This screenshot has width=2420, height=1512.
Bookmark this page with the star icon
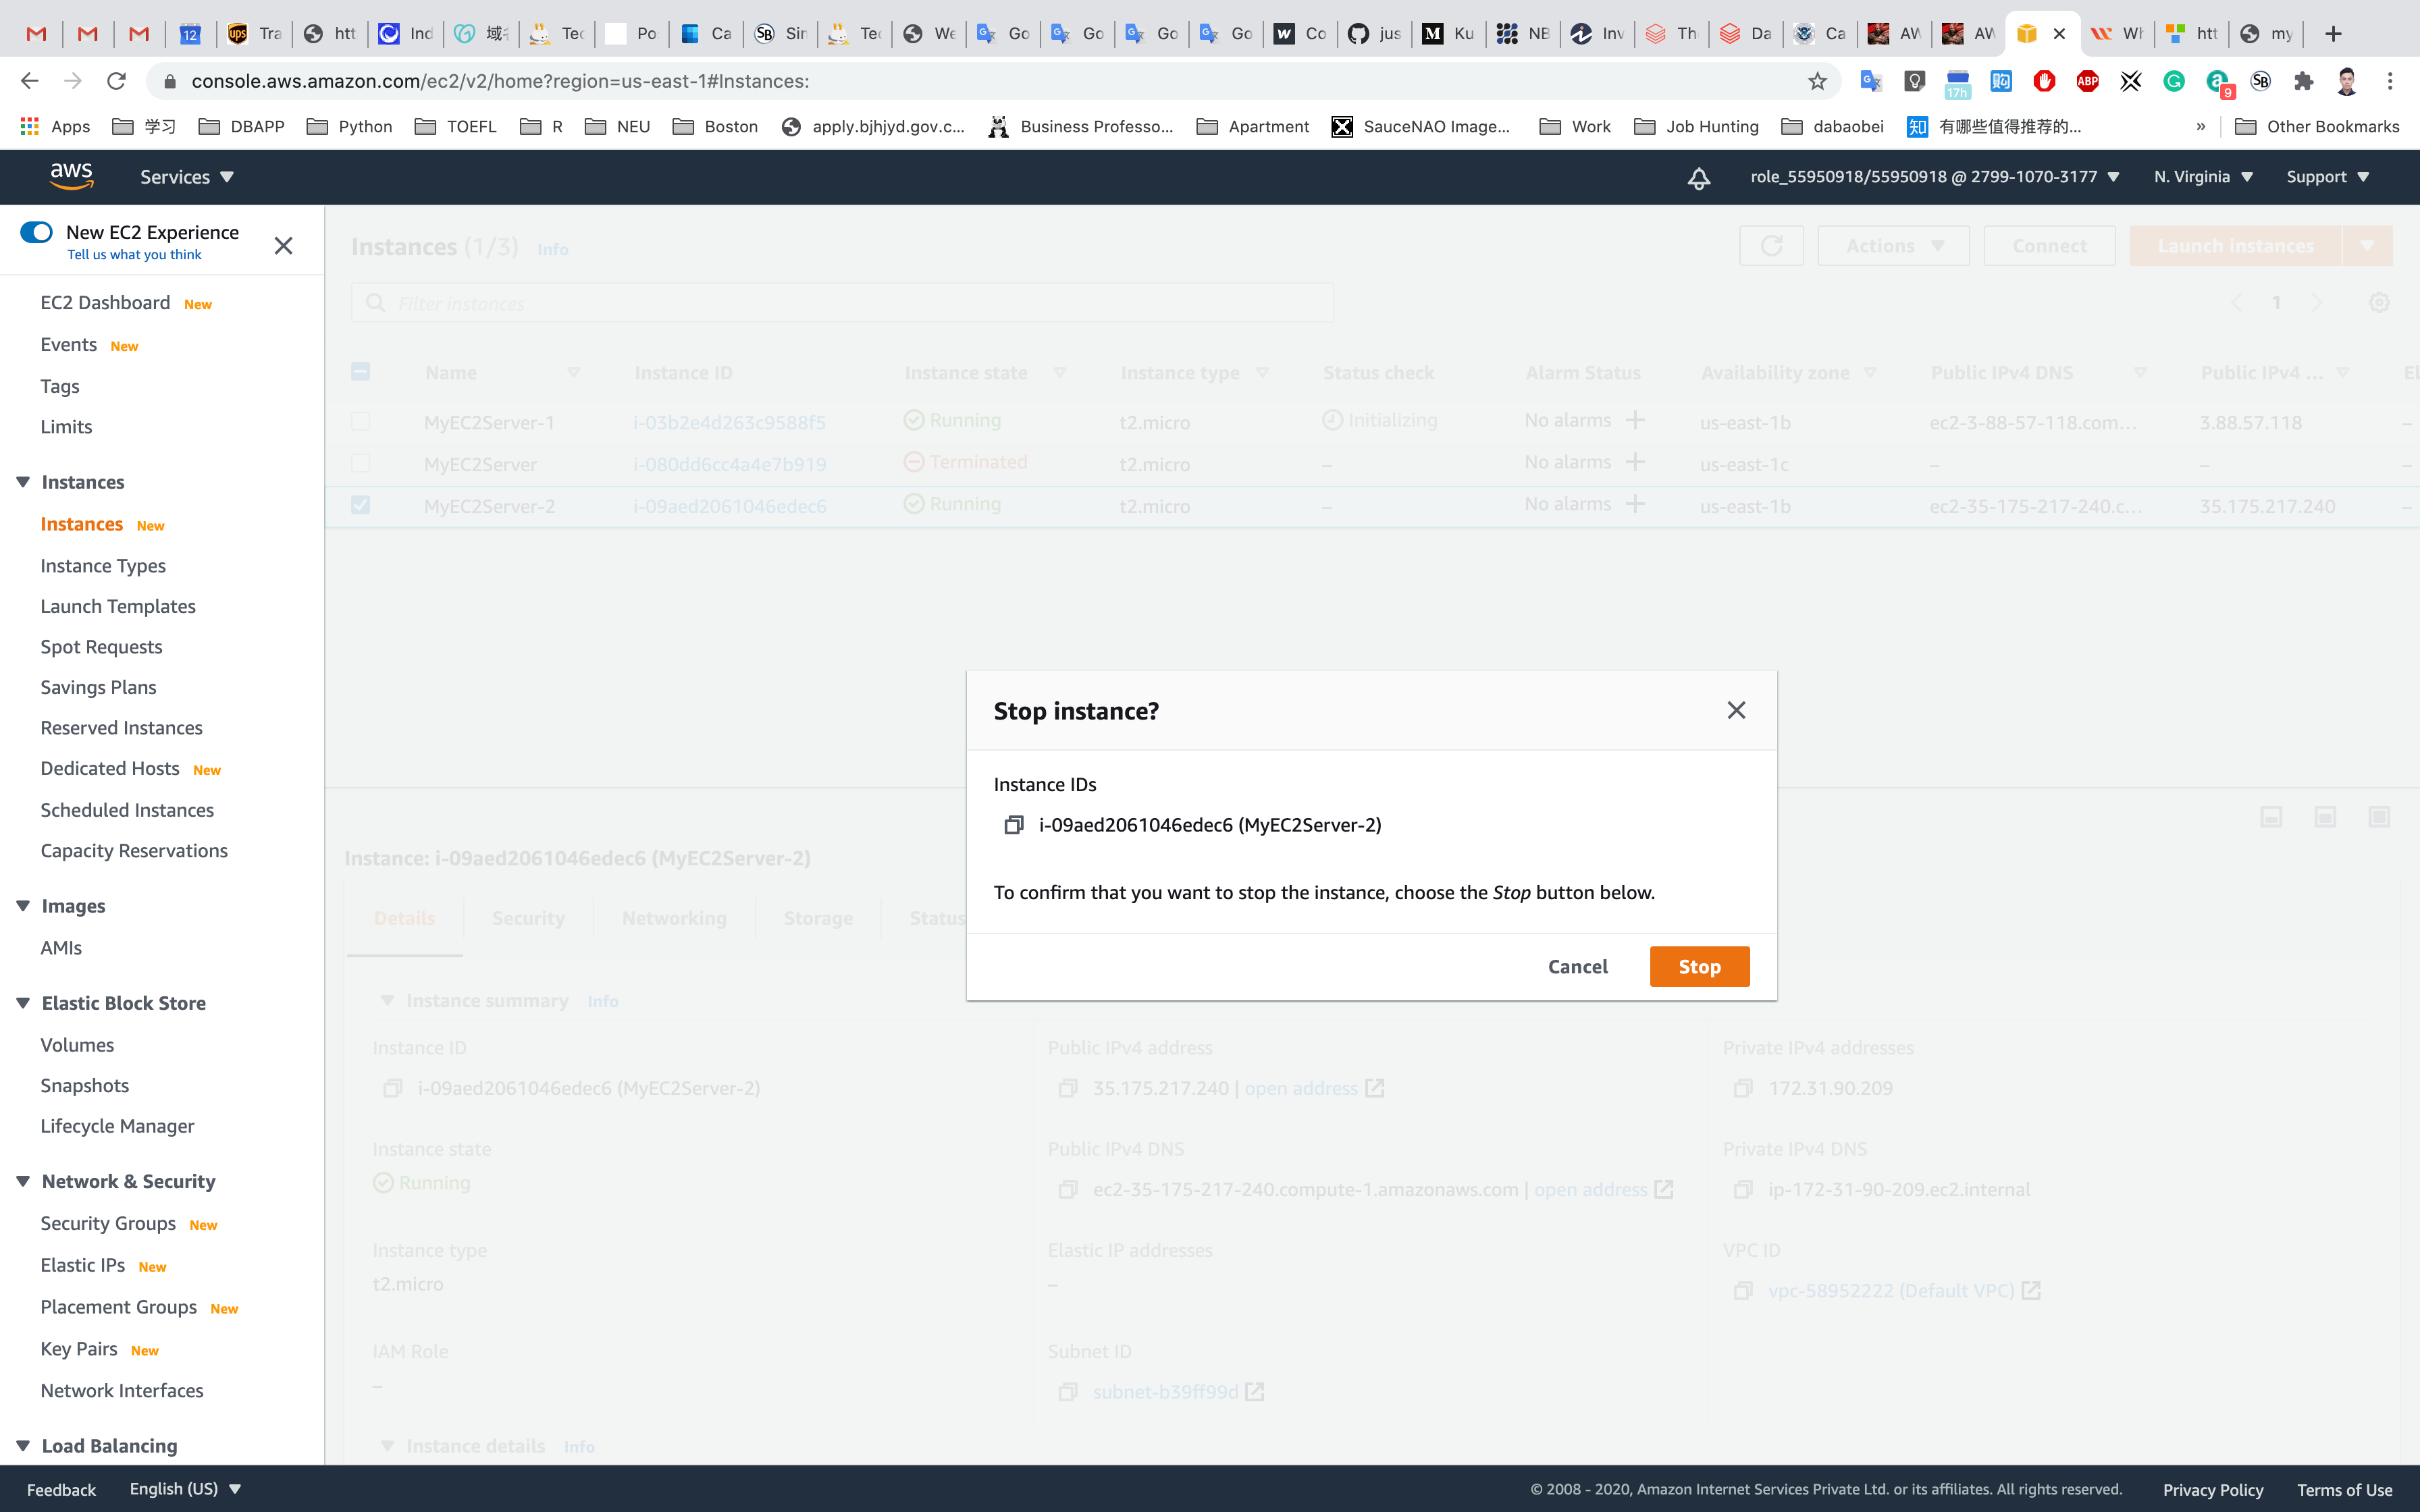1817,81
